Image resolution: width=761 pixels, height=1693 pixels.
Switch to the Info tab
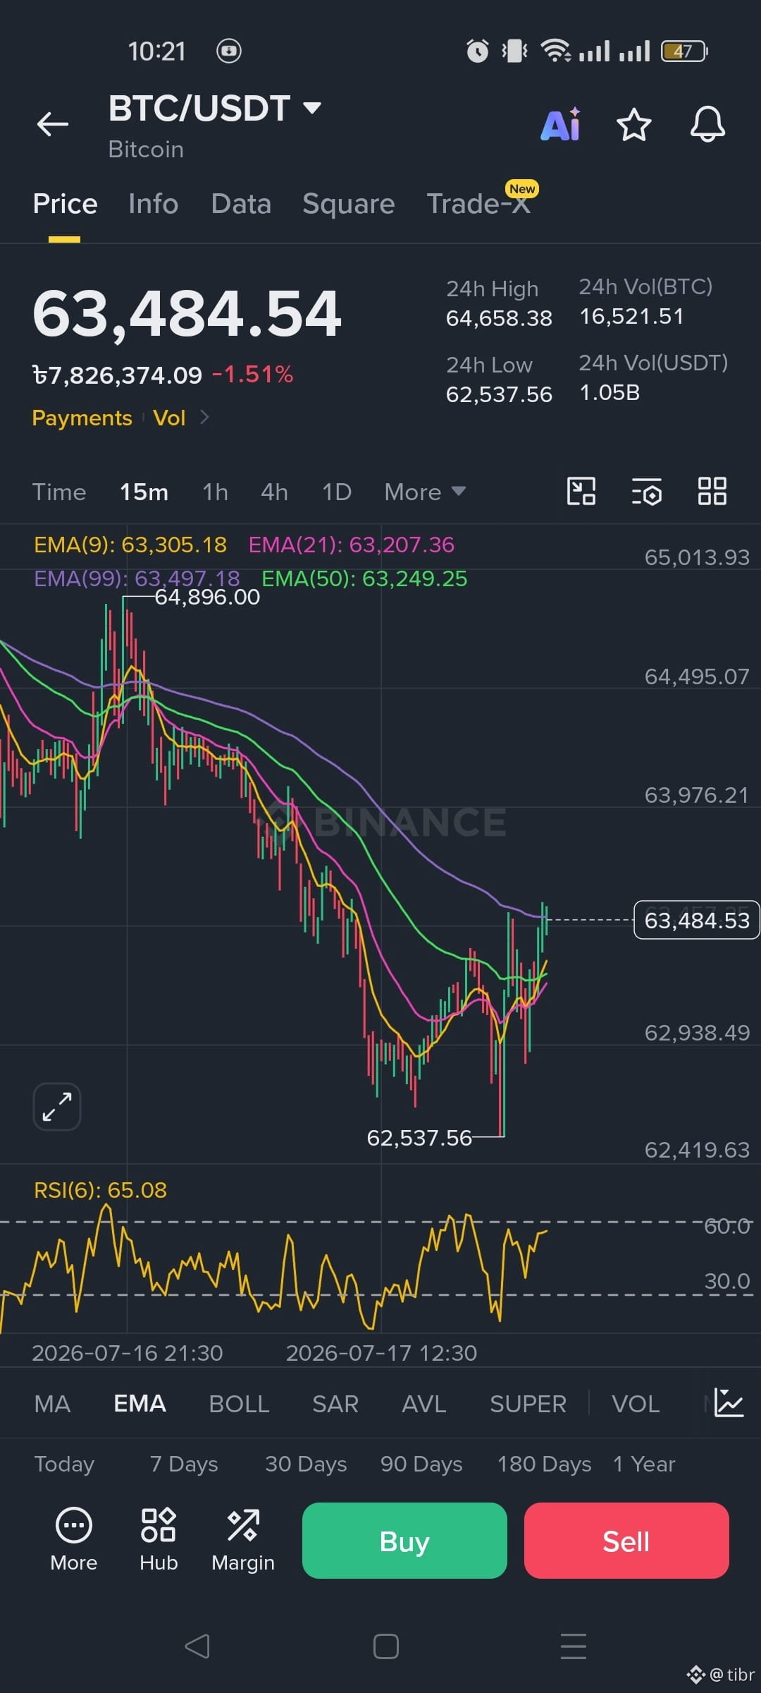153,204
